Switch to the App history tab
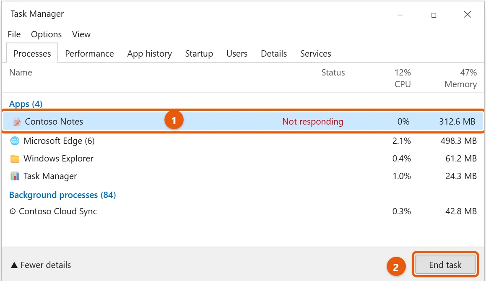This screenshot has height=281, width=486. 149,53
